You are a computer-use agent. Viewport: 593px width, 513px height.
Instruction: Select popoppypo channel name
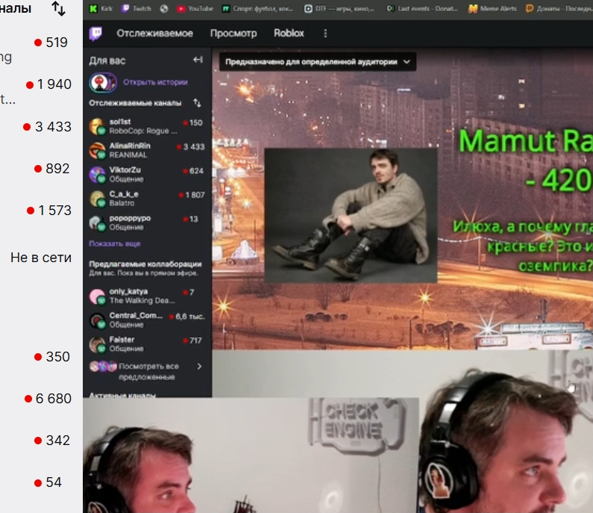[130, 218]
